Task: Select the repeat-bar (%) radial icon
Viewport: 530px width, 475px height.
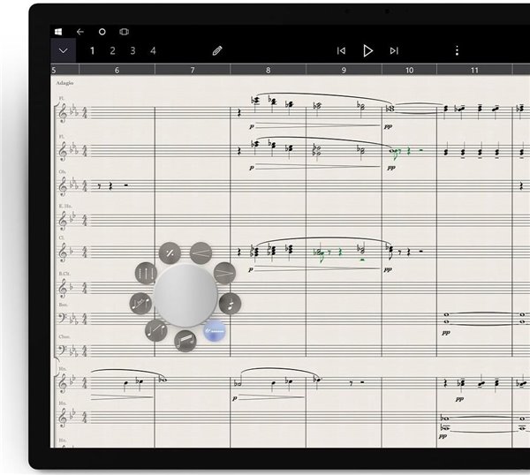Action: [170, 253]
